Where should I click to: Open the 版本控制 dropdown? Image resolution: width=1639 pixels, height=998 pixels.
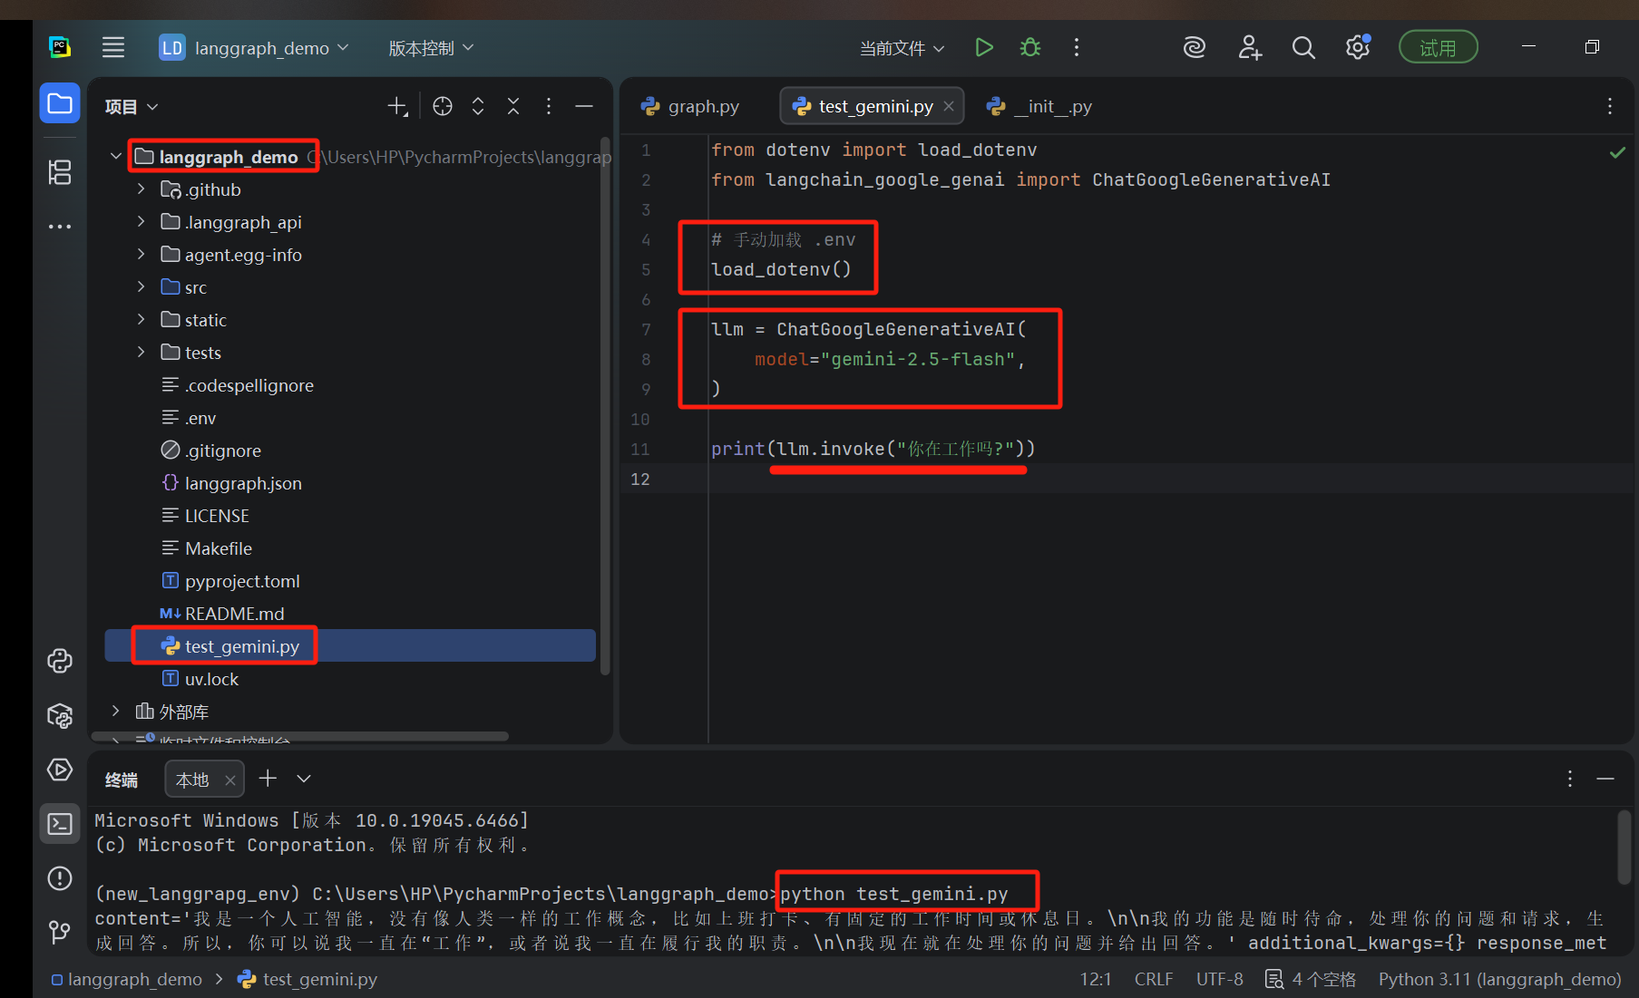click(x=431, y=48)
